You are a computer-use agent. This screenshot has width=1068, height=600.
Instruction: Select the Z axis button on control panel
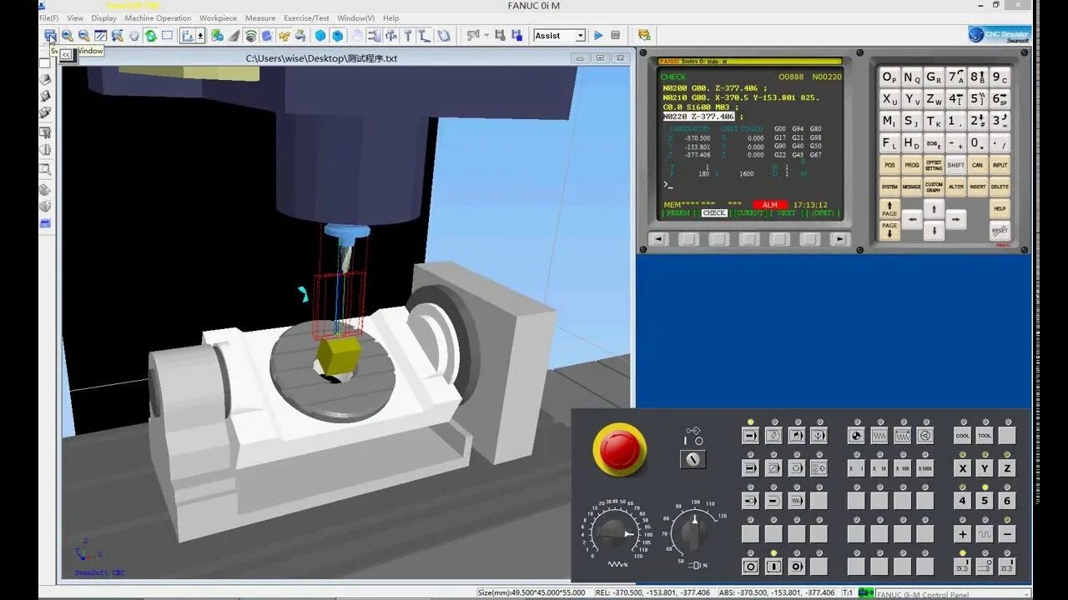(x=1007, y=468)
